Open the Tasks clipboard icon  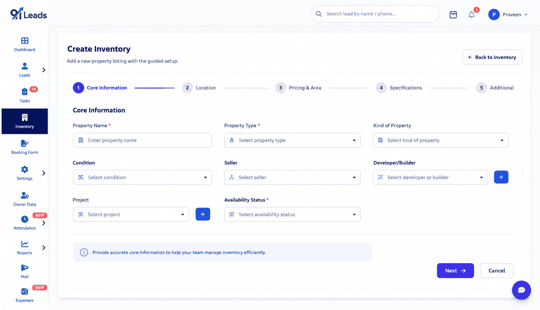pyautogui.click(x=24, y=92)
